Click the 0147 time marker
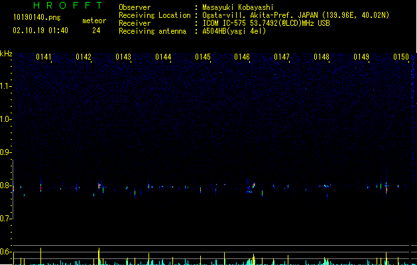This screenshot has height=265, width=417. click(x=282, y=57)
